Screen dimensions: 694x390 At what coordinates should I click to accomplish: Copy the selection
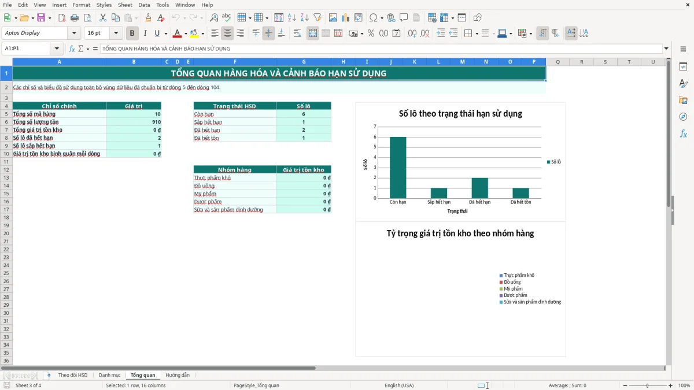click(116, 18)
